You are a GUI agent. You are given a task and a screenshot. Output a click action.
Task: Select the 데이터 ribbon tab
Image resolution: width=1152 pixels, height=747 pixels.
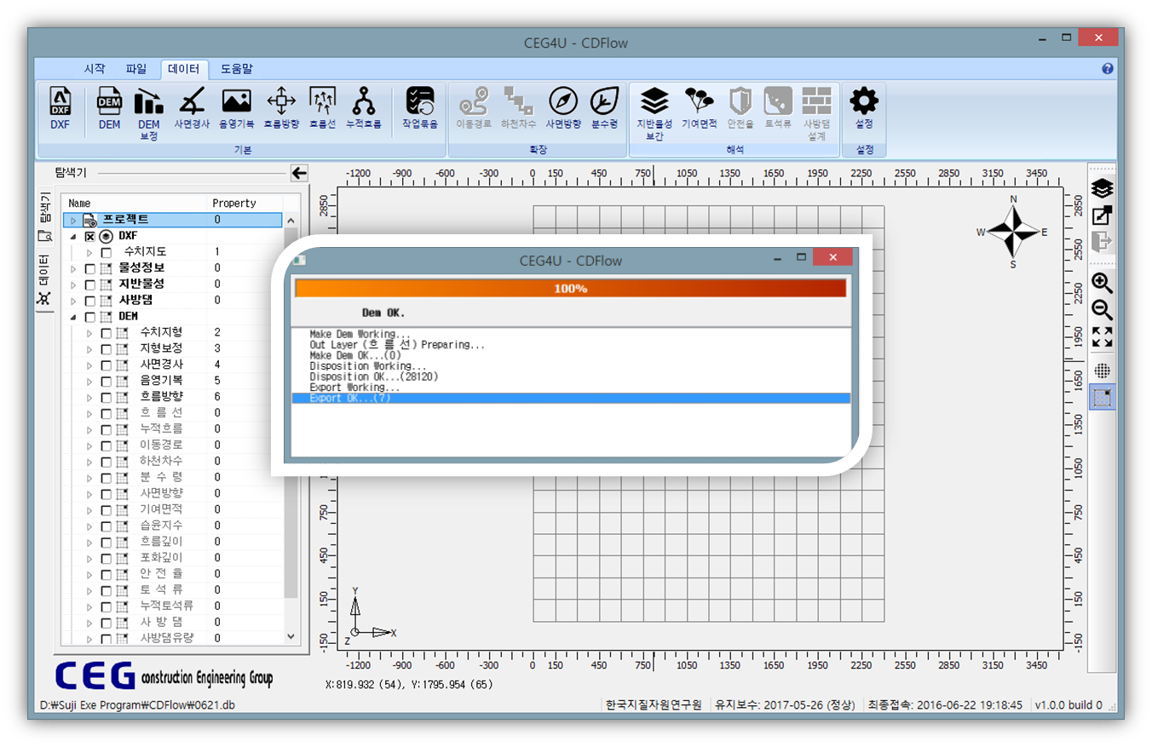(x=184, y=69)
